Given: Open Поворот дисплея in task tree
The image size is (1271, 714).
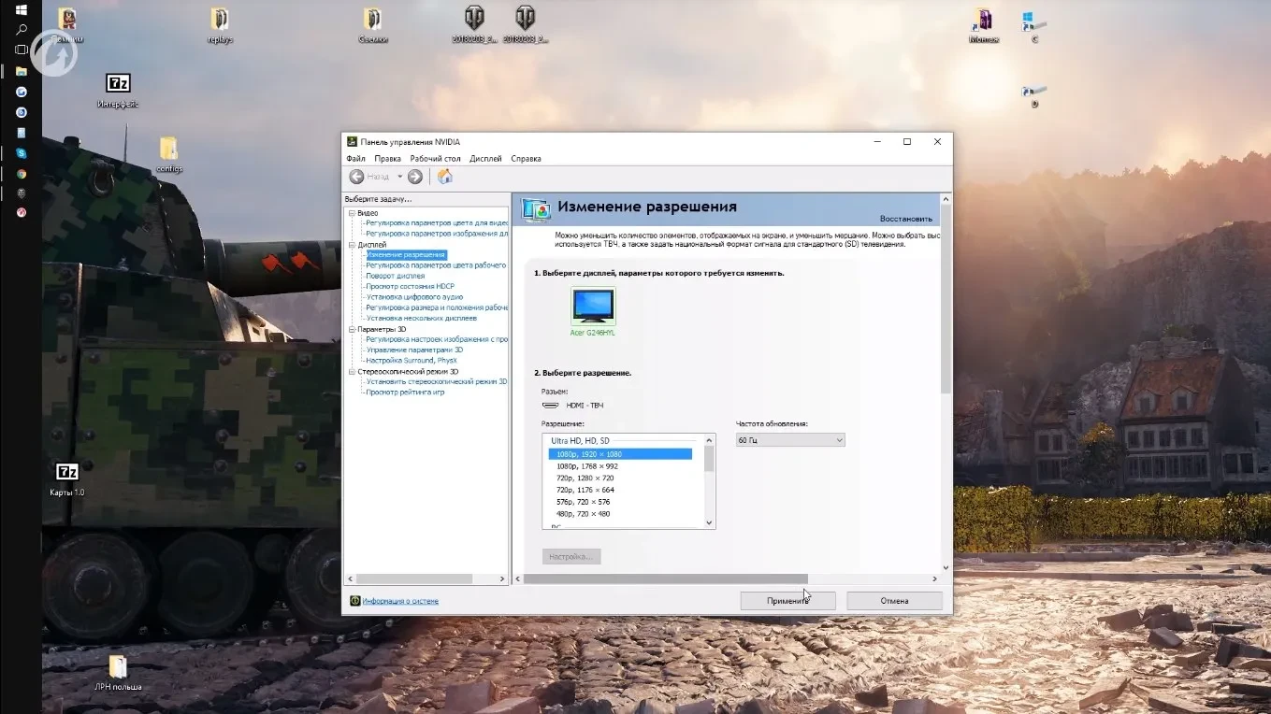Looking at the screenshot, I should (395, 276).
